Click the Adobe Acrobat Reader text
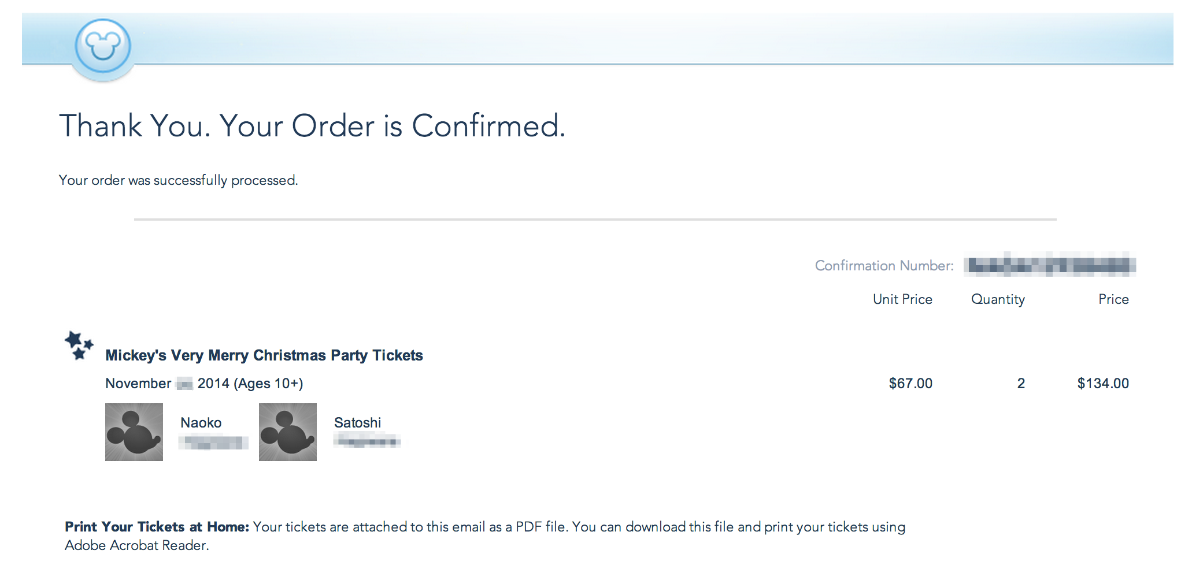Image resolution: width=1192 pixels, height=565 pixels. pos(136,545)
